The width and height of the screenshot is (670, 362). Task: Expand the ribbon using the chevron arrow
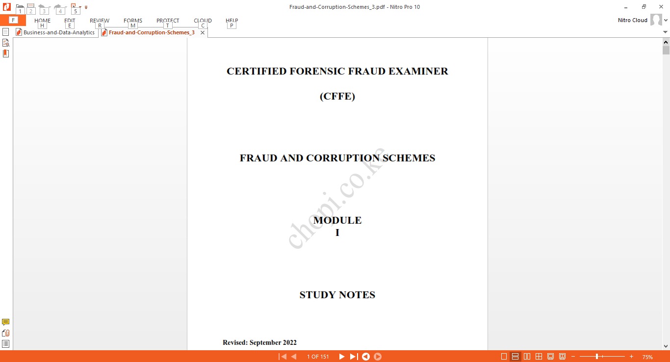[666, 32]
